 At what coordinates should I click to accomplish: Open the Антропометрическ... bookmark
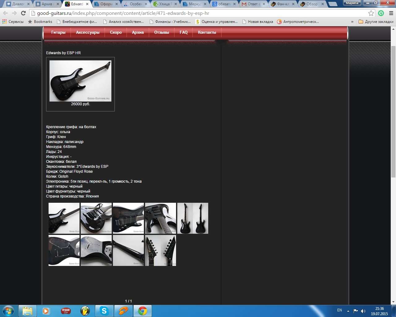coord(298,22)
